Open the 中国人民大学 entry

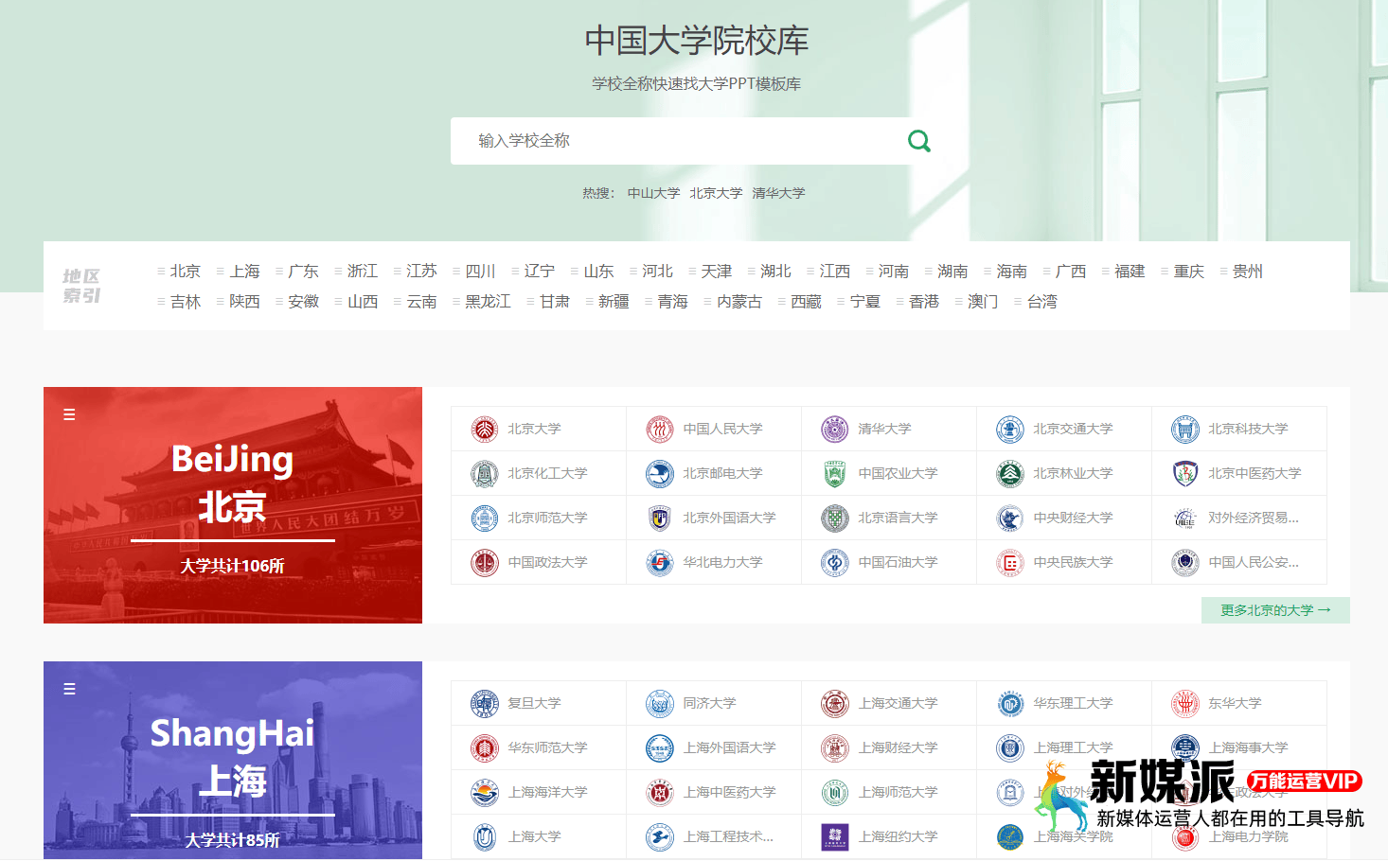(722, 430)
